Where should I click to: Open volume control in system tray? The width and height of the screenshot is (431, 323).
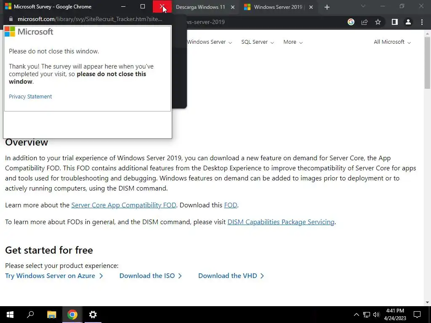[x=376, y=315]
